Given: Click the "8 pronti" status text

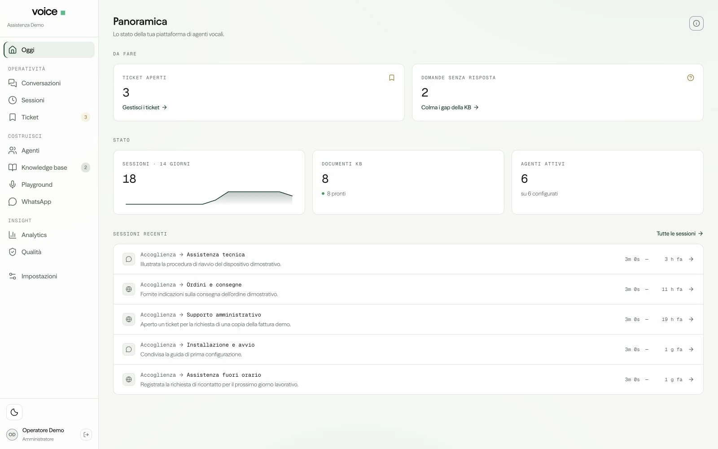Looking at the screenshot, I should [336, 194].
